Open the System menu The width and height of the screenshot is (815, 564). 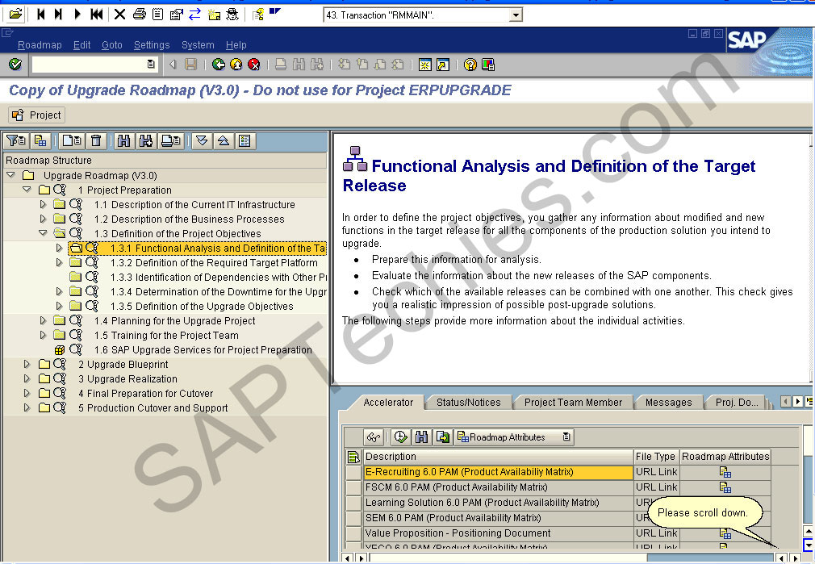198,45
